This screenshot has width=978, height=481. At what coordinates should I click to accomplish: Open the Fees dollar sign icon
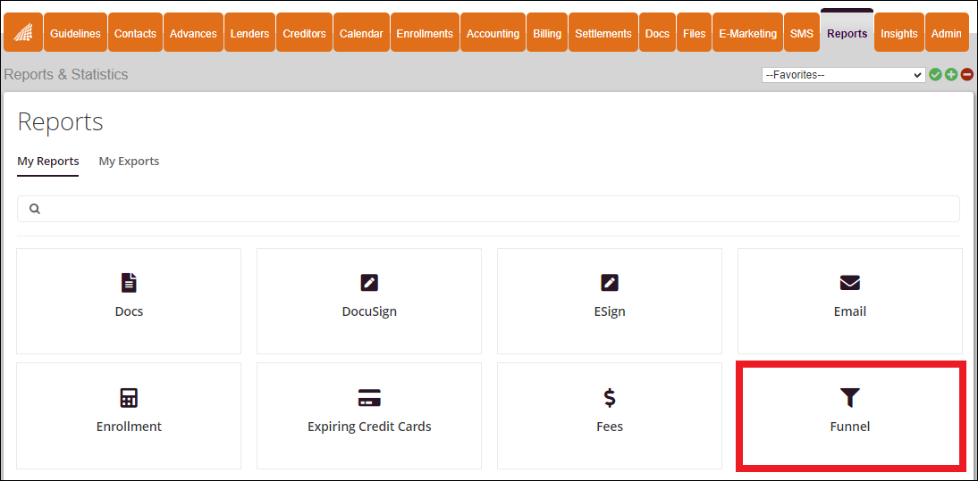pos(610,398)
